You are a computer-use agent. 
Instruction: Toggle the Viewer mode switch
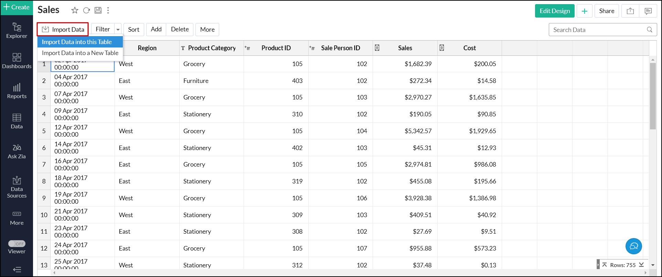pos(17,244)
